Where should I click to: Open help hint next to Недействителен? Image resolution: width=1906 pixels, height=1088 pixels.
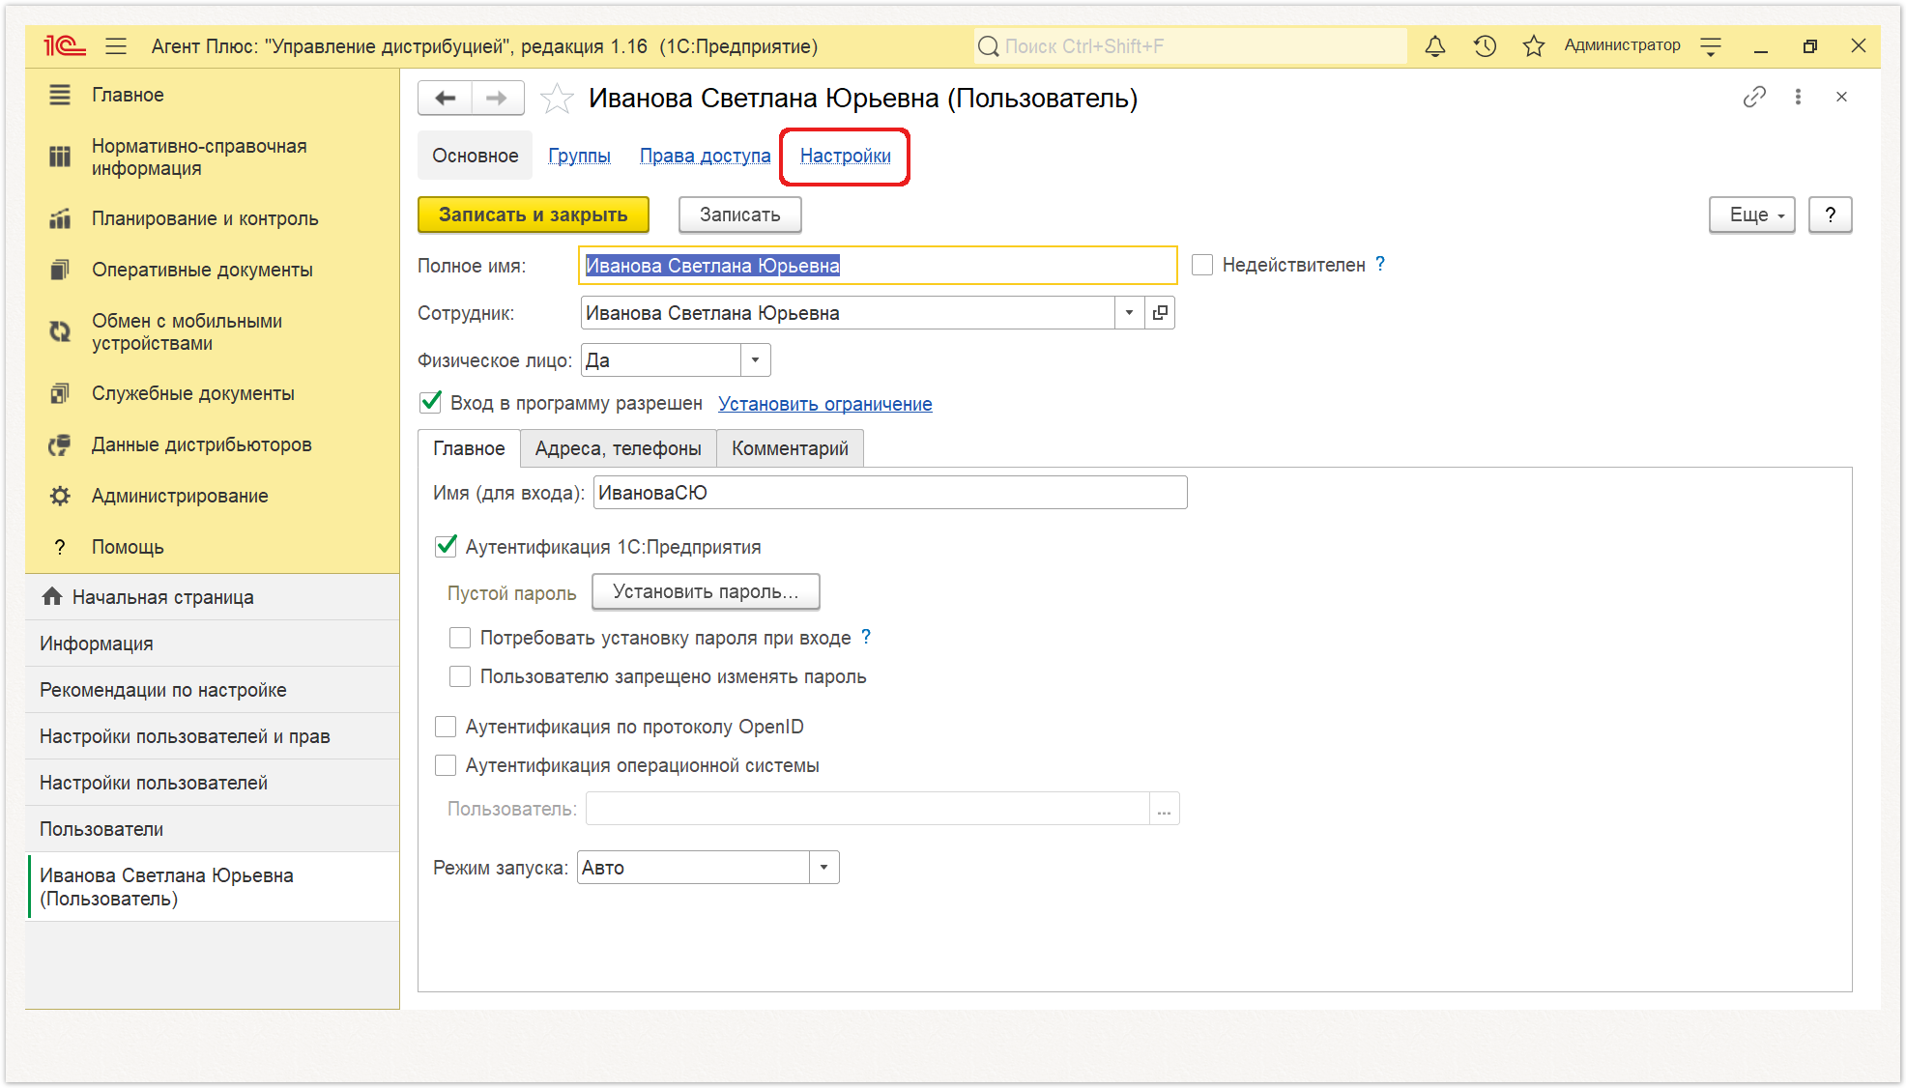[x=1380, y=264]
